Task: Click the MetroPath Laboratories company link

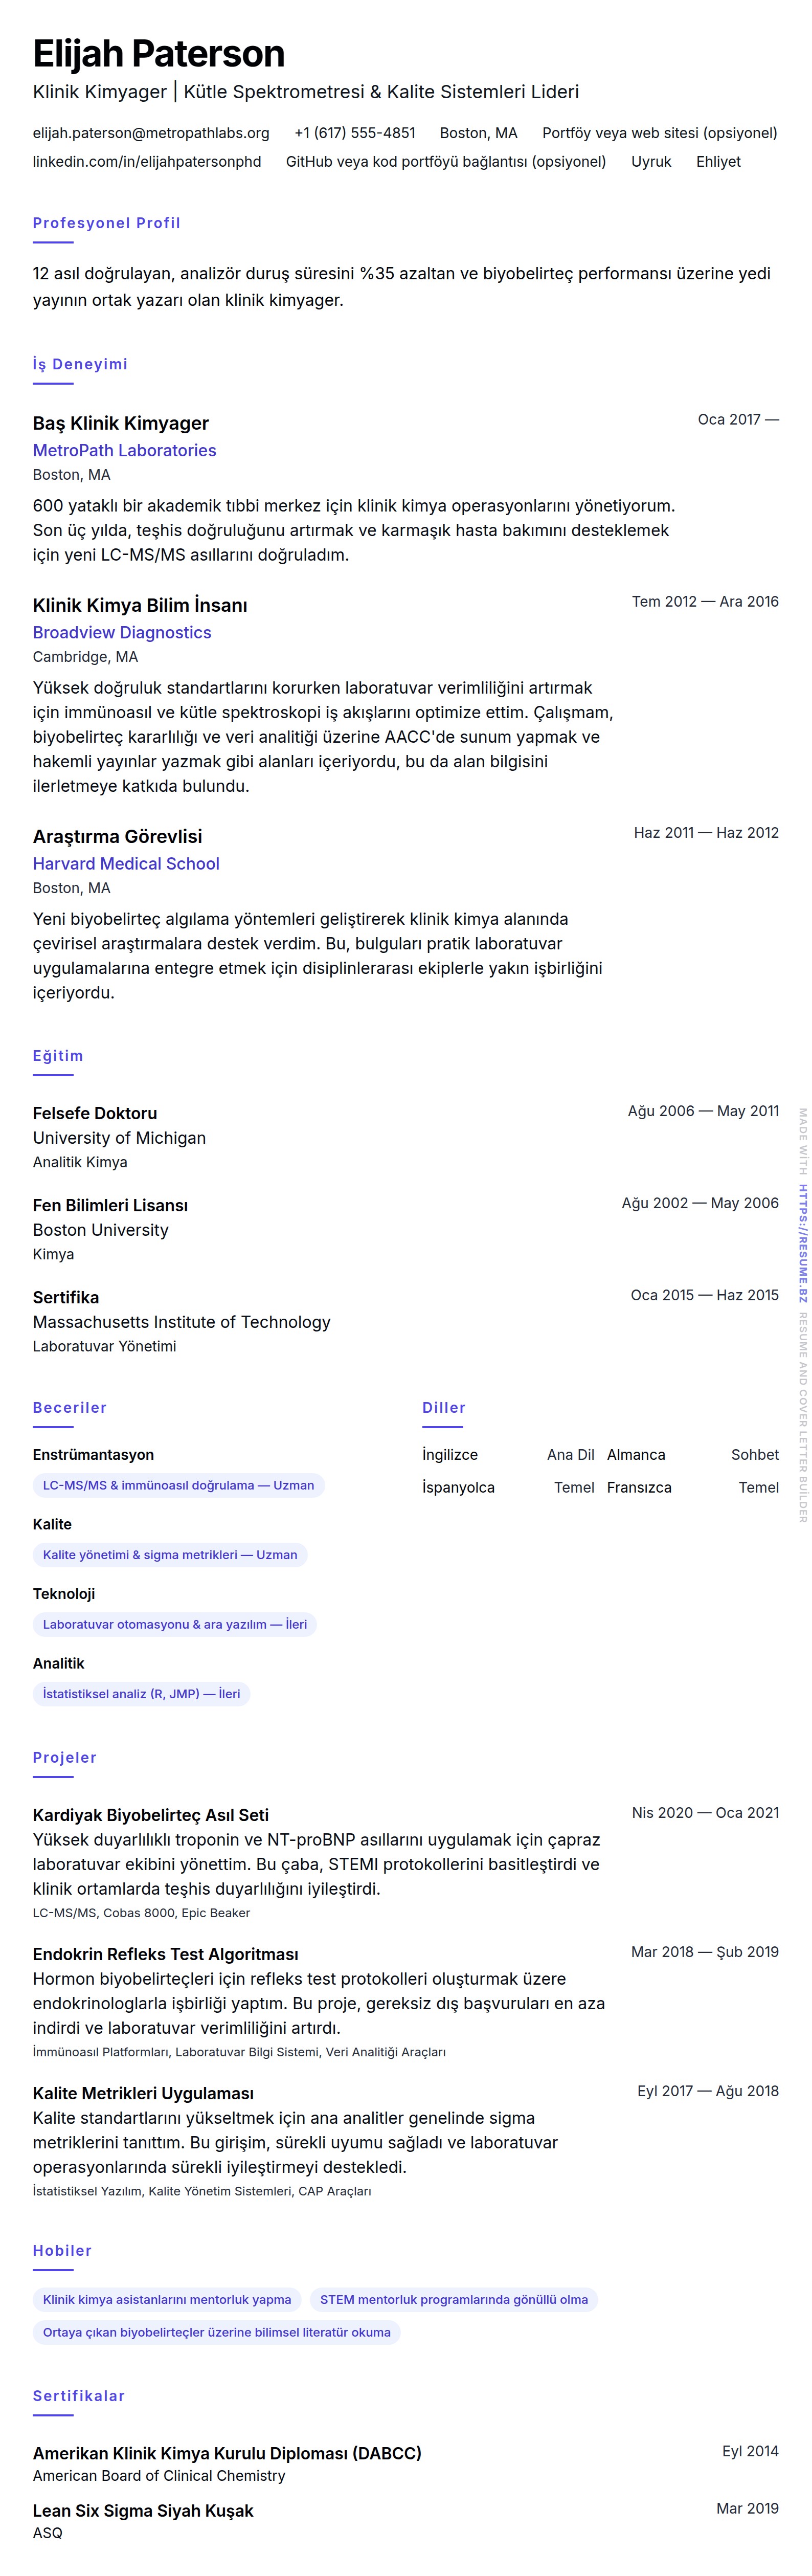Action: [124, 451]
